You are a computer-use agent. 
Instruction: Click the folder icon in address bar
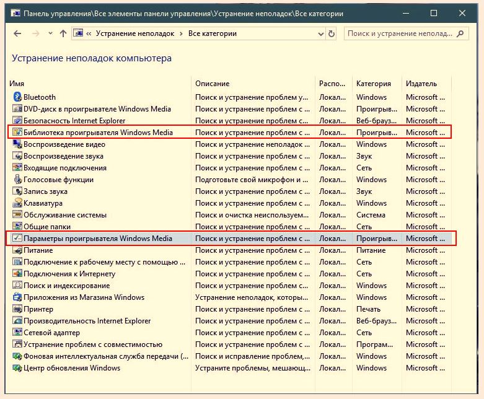(79, 33)
